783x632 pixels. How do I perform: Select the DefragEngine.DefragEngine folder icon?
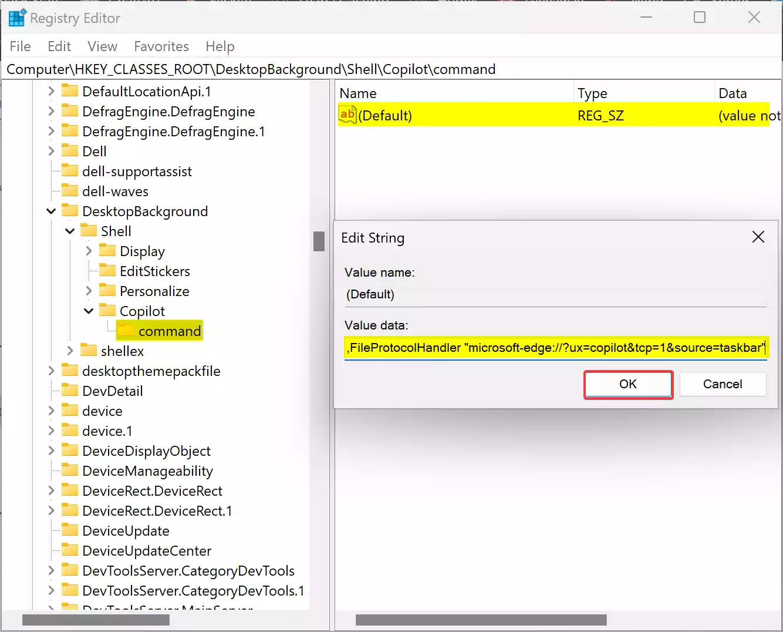[70, 111]
